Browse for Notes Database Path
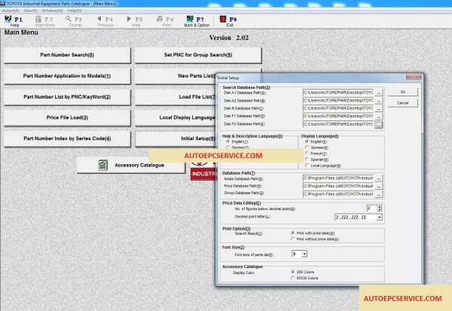This screenshot has width=452, height=311. 379,178
